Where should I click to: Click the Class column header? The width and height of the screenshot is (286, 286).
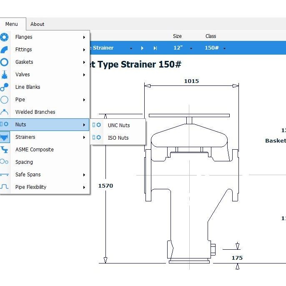coord(211,36)
